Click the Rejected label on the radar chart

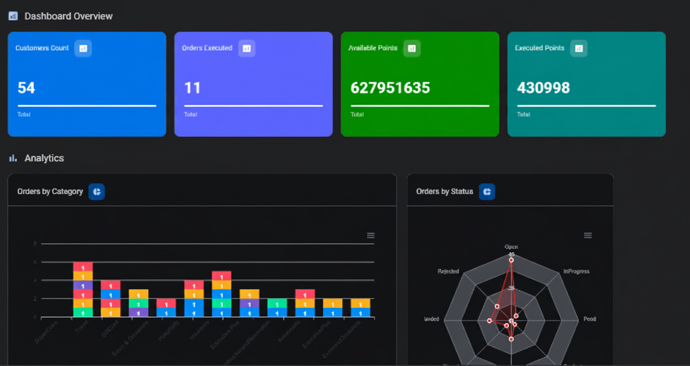447,271
